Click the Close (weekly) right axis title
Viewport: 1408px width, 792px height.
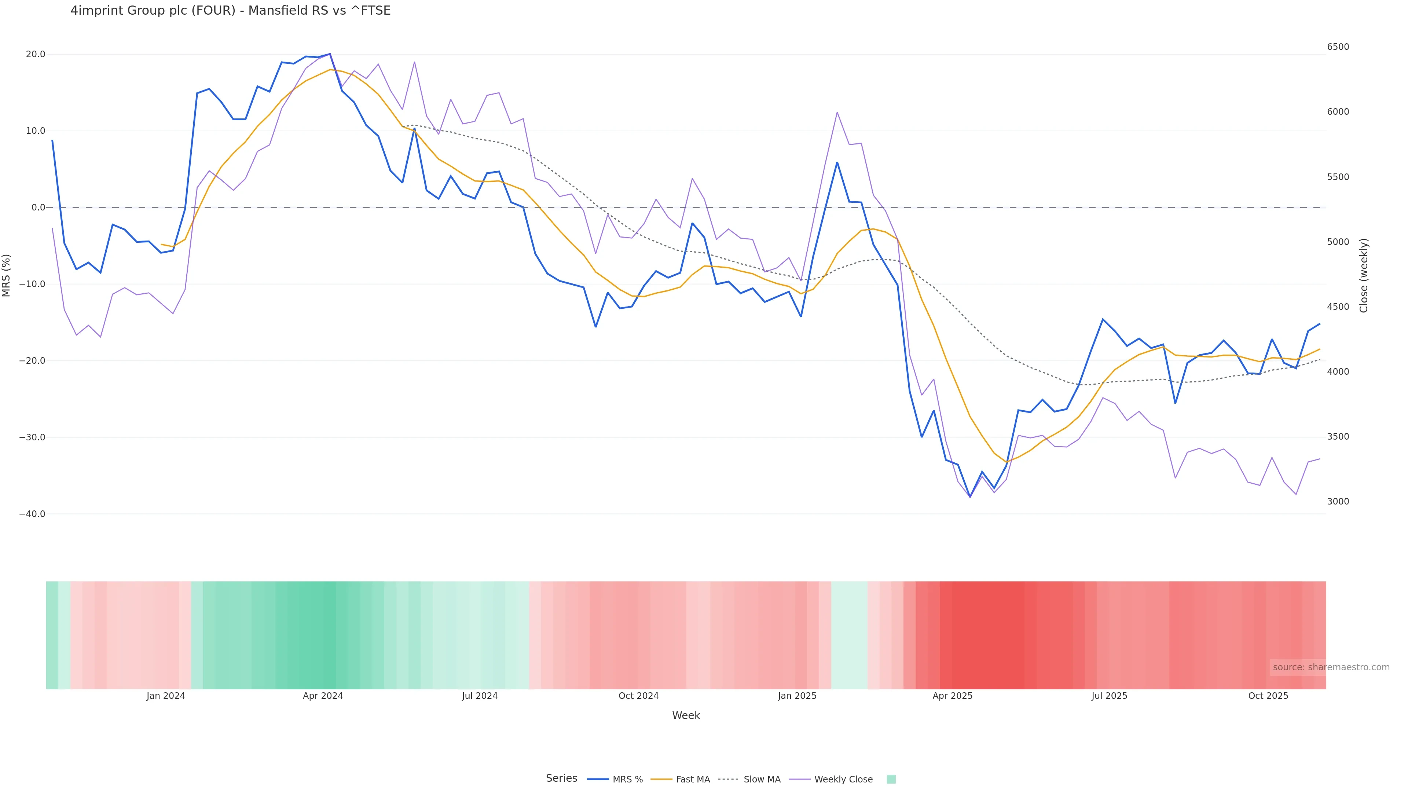[1363, 275]
